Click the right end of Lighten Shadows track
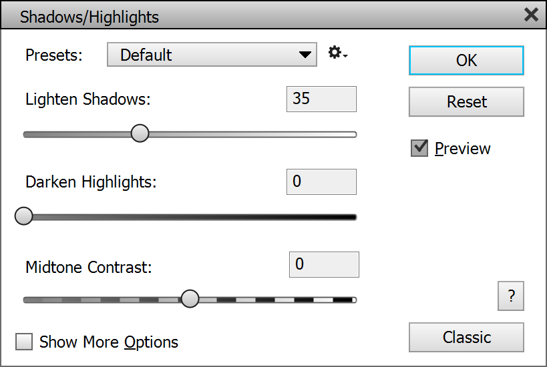This screenshot has height=367, width=547. [351, 134]
